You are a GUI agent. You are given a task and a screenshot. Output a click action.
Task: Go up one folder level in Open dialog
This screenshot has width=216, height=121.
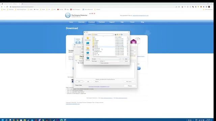117,35
